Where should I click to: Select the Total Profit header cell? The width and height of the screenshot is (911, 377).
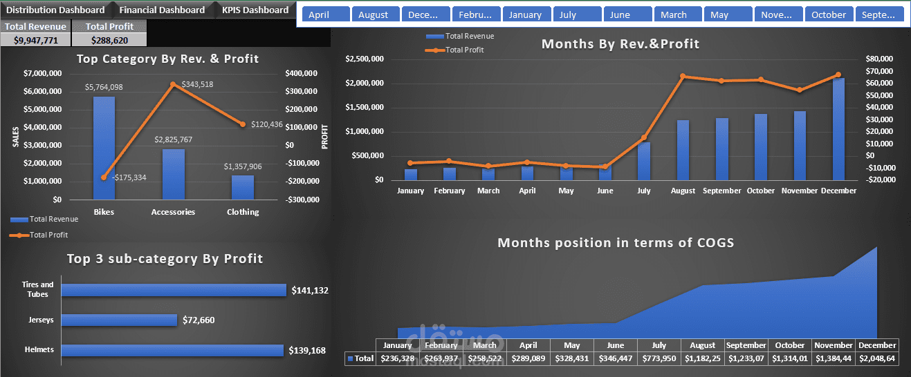click(110, 26)
